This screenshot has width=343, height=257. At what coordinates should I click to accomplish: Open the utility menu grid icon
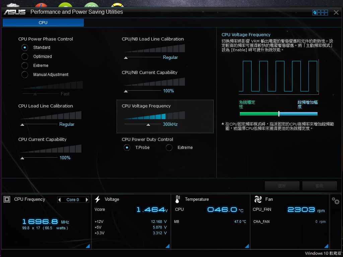(x=320, y=12)
